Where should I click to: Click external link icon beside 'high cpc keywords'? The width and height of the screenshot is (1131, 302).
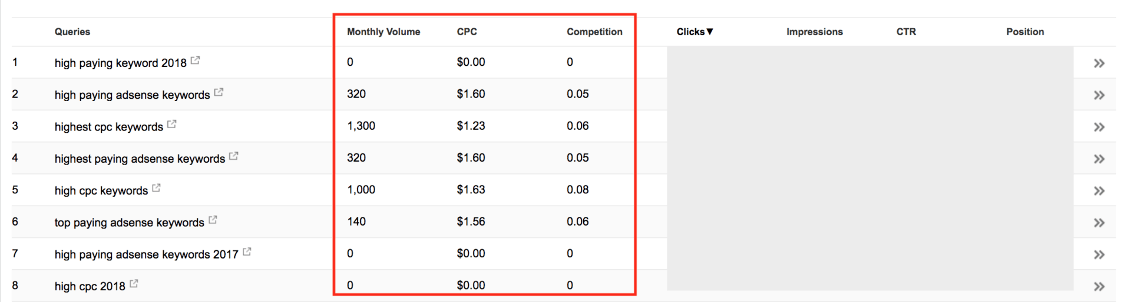tap(156, 188)
